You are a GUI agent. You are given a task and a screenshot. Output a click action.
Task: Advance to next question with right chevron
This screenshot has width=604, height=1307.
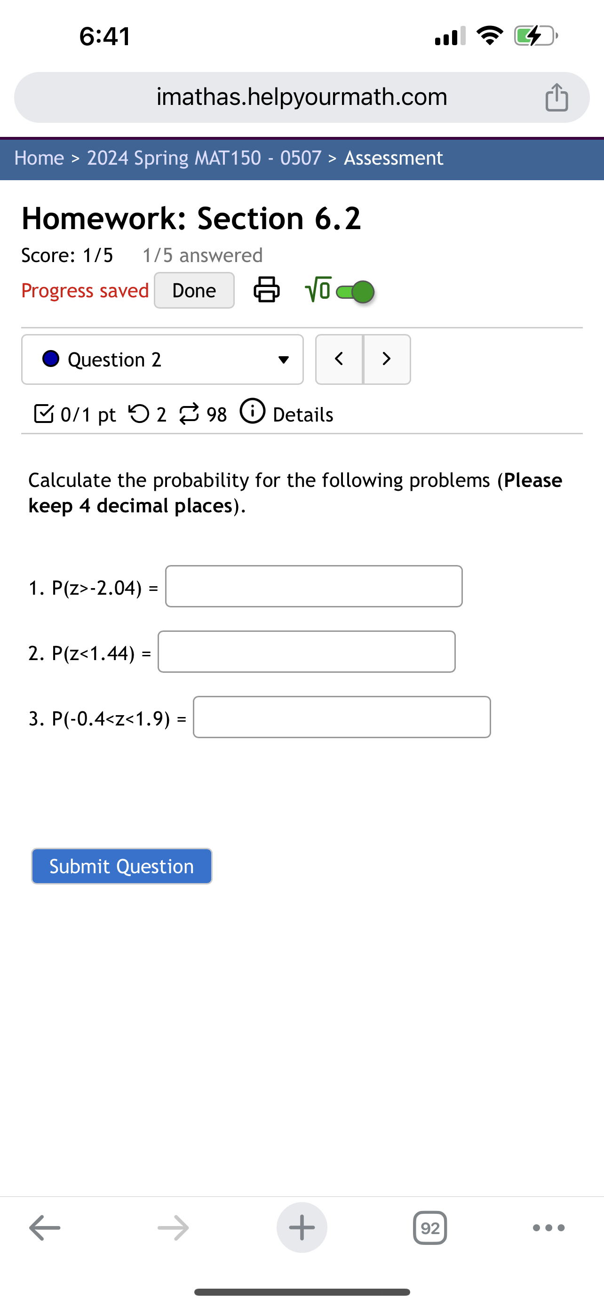tap(387, 359)
